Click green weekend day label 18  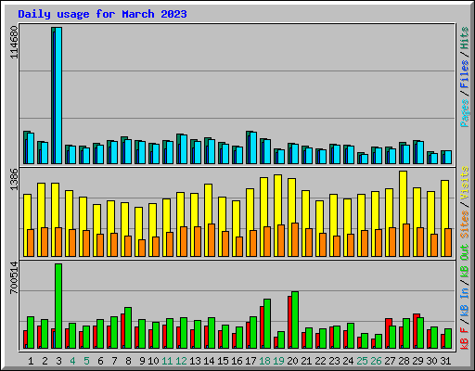click(264, 361)
